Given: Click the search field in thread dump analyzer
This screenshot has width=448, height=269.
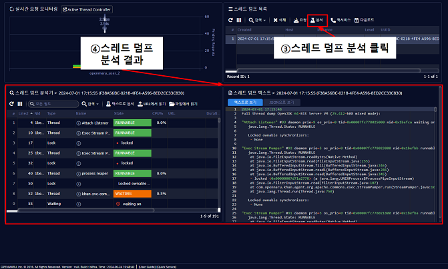Looking at the screenshot, I should [x=55, y=104].
